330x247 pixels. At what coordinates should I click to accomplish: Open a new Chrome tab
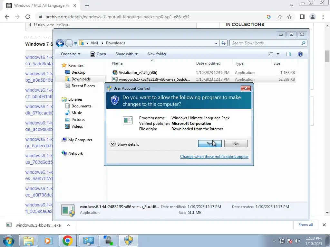click(x=87, y=5)
